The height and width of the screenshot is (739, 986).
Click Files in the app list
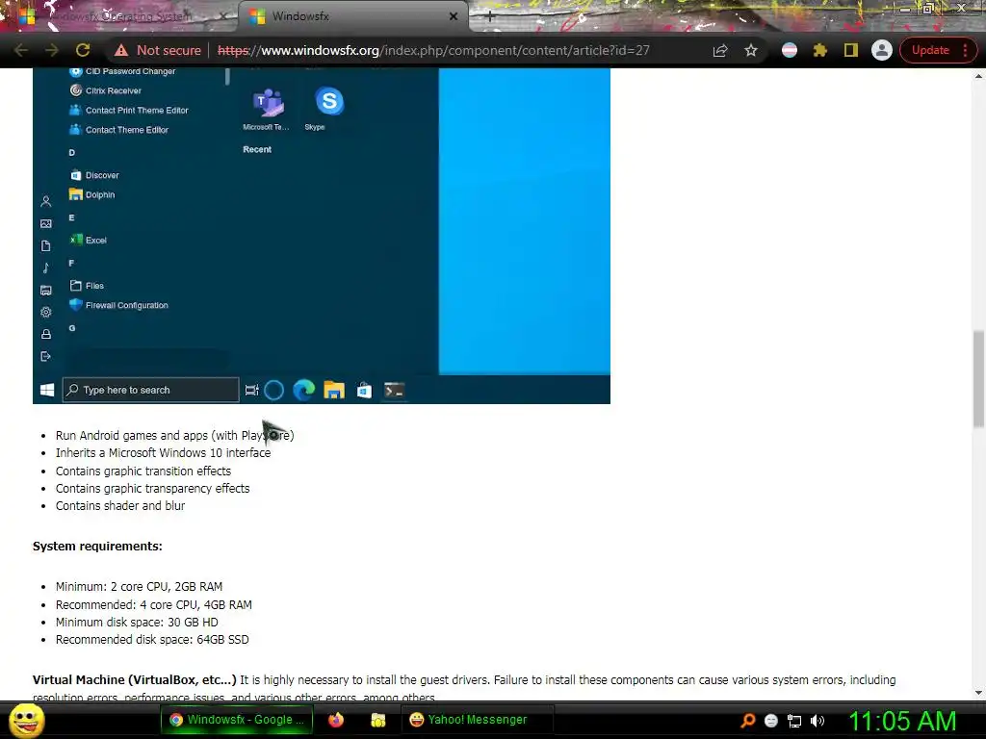[x=87, y=286]
